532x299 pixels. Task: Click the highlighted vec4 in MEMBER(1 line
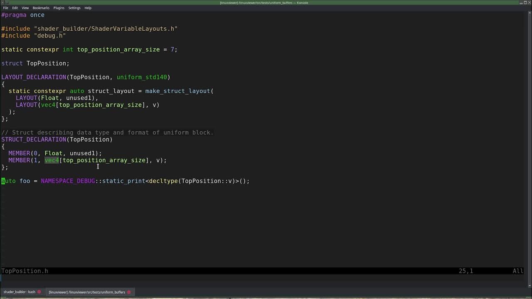[x=52, y=160]
